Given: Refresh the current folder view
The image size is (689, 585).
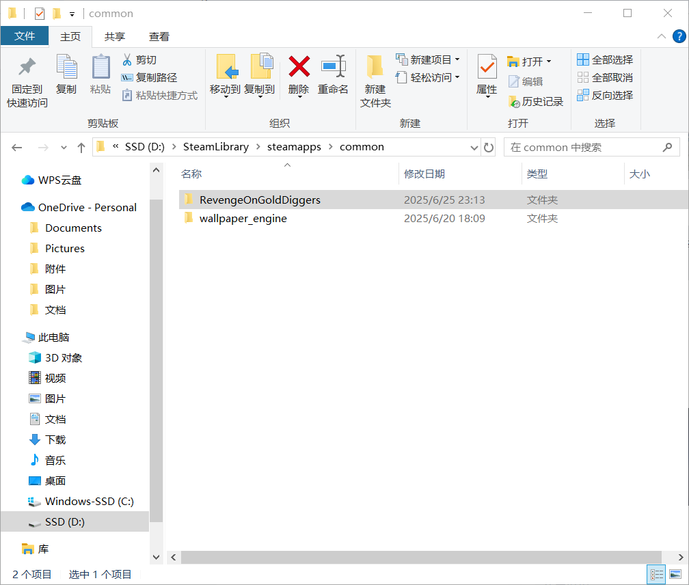Looking at the screenshot, I should pos(488,146).
